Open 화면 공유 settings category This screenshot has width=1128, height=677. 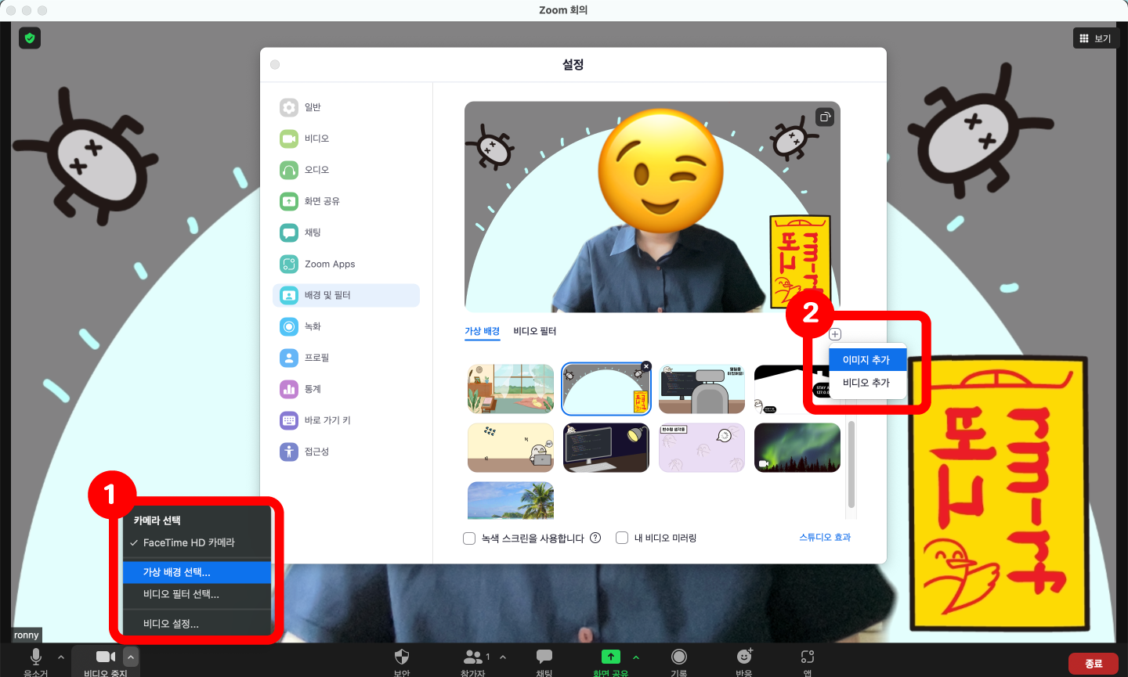pos(346,201)
